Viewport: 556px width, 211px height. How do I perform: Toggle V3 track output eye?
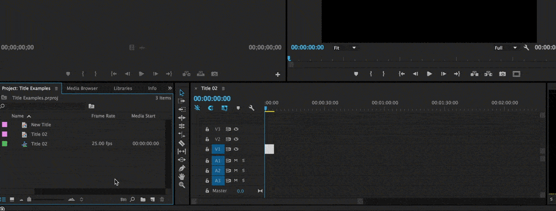click(x=236, y=129)
